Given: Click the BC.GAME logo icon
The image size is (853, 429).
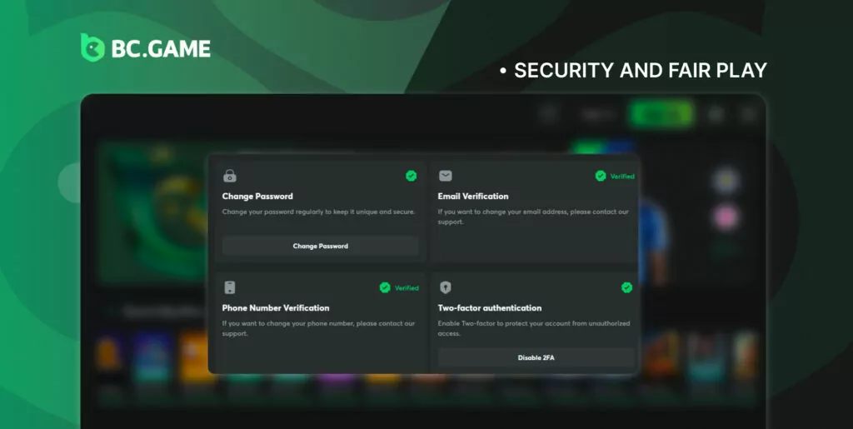Looking at the screenshot, I should click(x=92, y=47).
